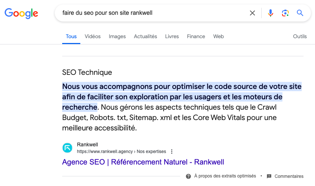
Task: Expand the Outils options
Action: point(300,36)
